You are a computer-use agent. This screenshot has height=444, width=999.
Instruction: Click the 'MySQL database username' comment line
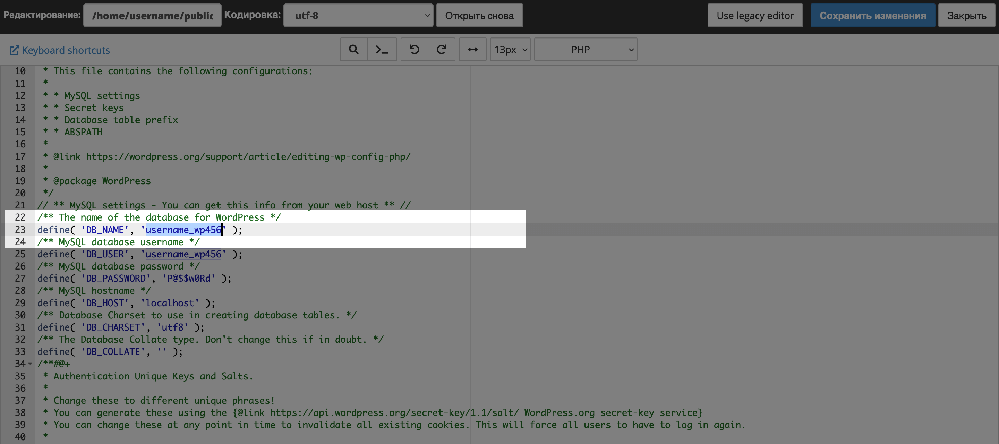tap(119, 242)
